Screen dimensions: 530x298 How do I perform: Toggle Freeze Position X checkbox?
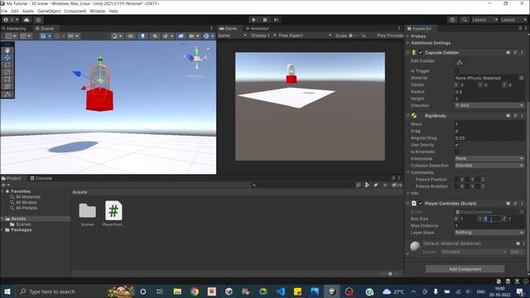point(457,180)
